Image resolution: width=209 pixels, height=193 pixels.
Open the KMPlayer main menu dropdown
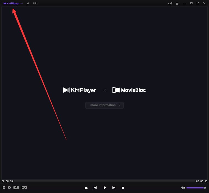(x=13, y=4)
